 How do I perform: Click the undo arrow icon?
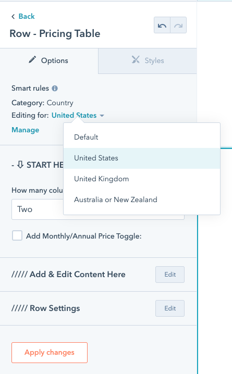(x=162, y=26)
